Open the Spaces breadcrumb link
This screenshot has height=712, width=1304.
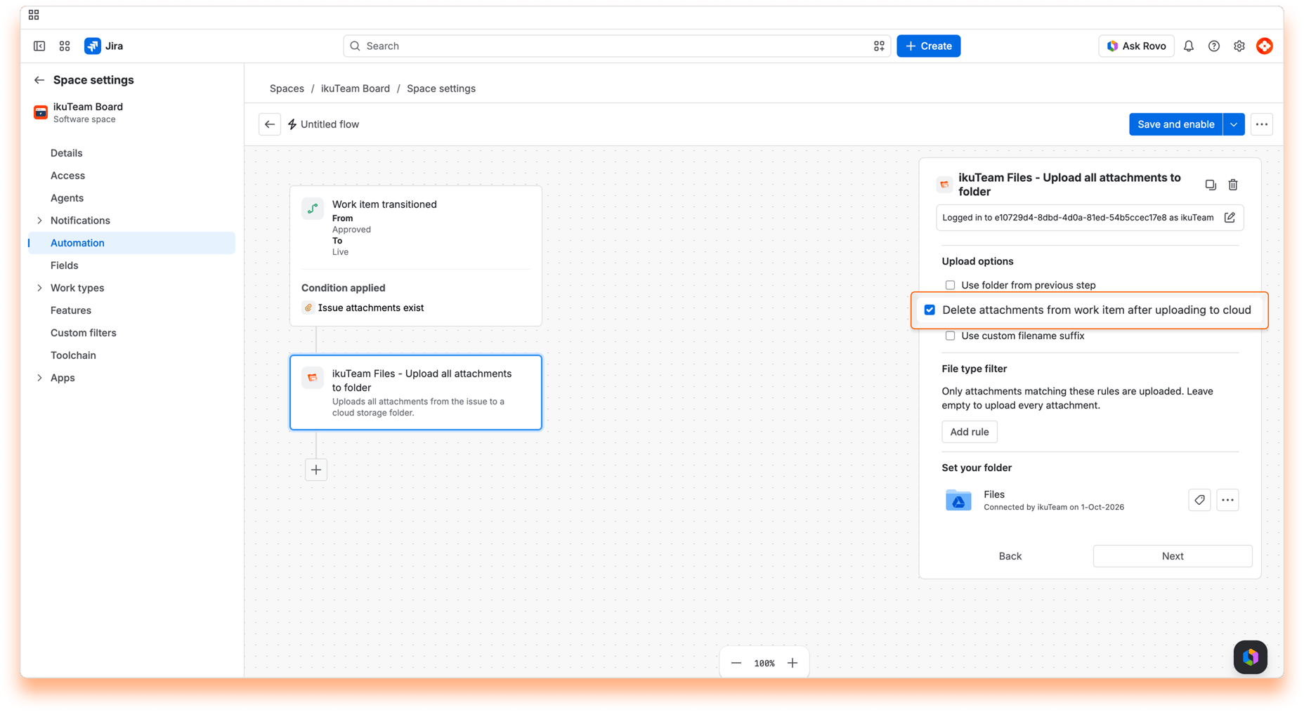coord(287,88)
